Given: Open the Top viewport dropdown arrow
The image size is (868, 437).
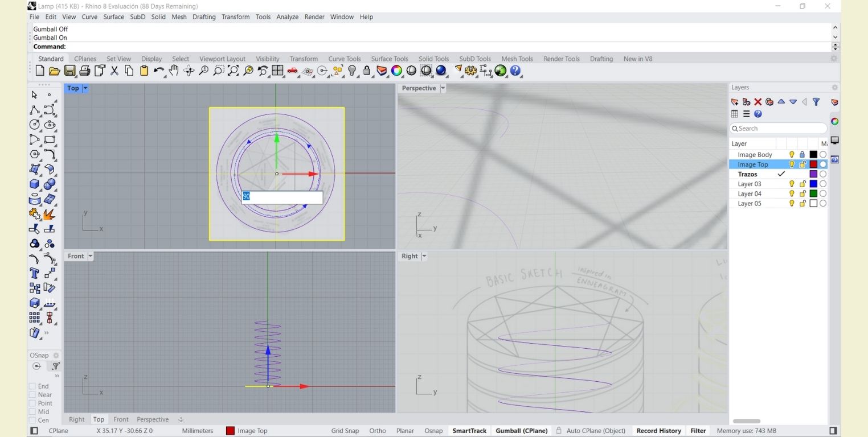Looking at the screenshot, I should [x=85, y=88].
